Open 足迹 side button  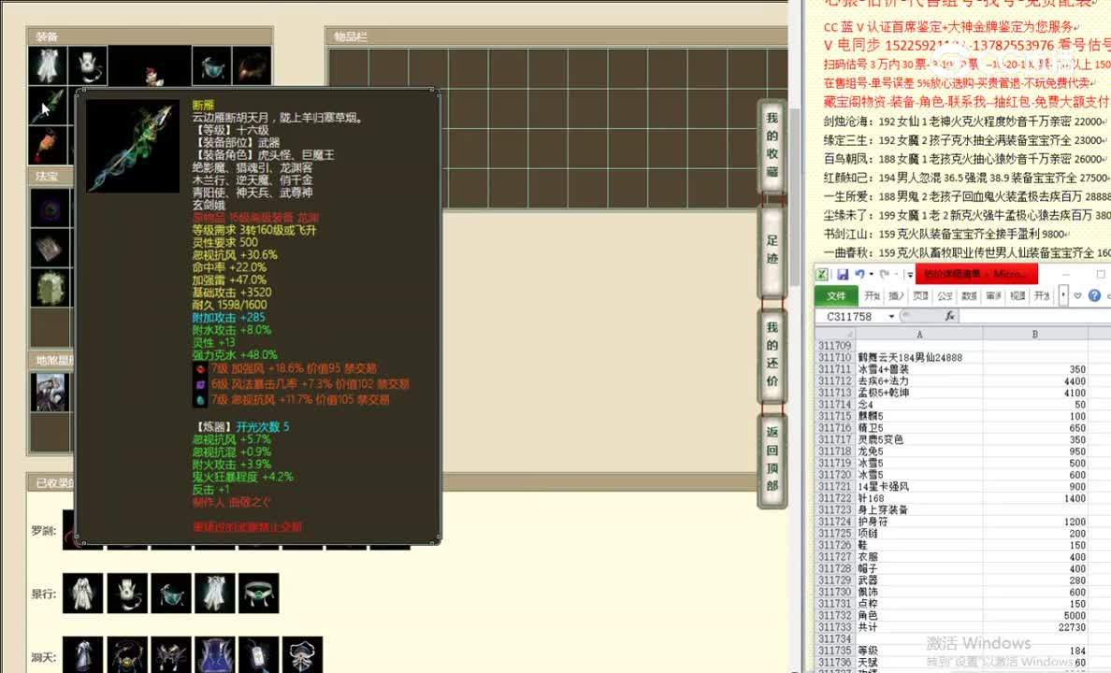772,251
